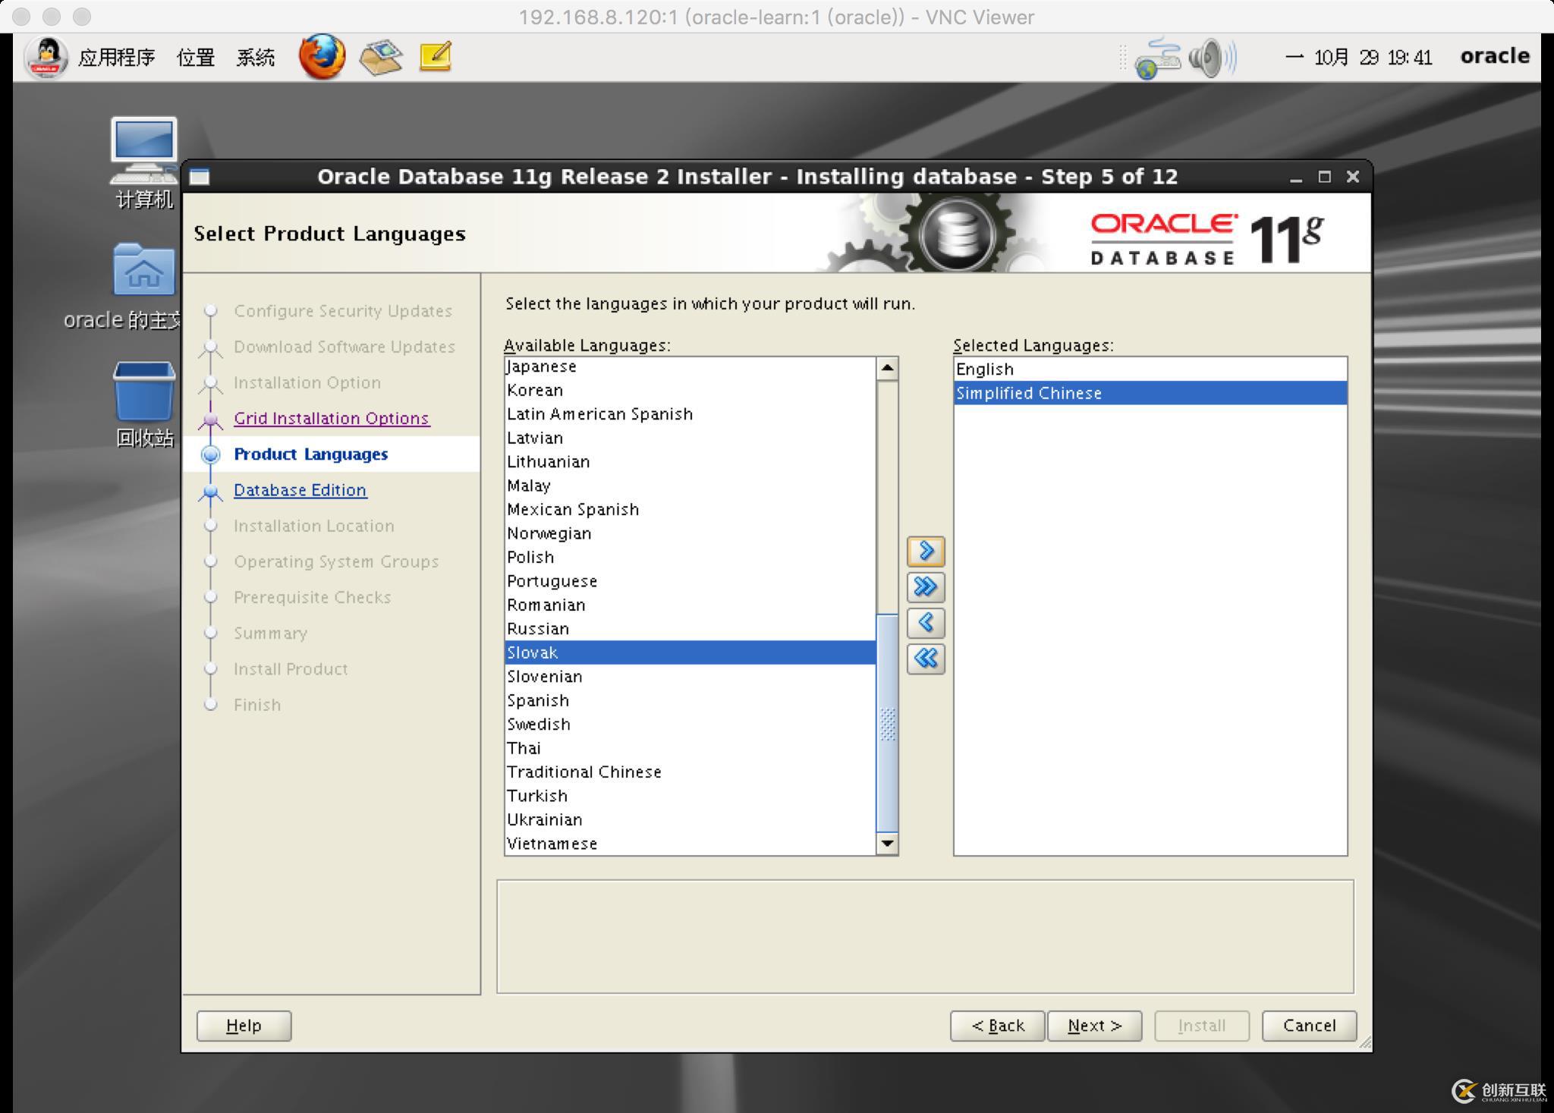Viewport: 1554px width, 1113px height.
Task: Select Vietnamese in the list
Action: (x=690, y=844)
